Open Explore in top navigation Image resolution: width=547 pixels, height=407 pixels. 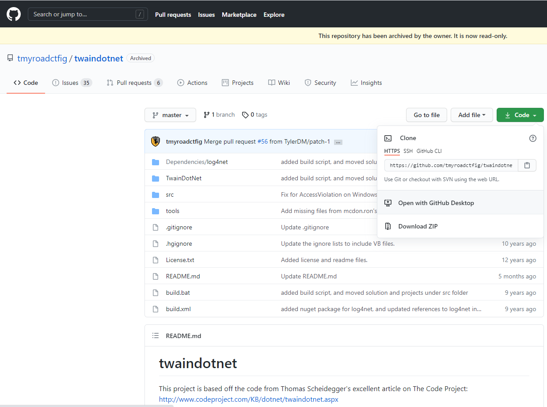click(274, 15)
